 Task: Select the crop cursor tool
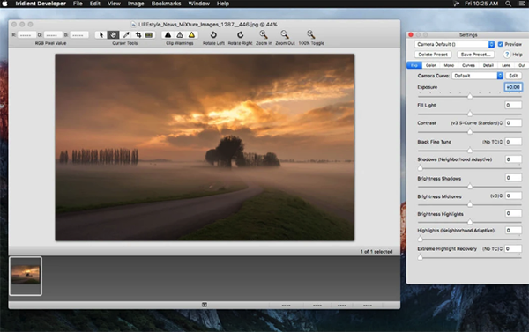tap(138, 34)
